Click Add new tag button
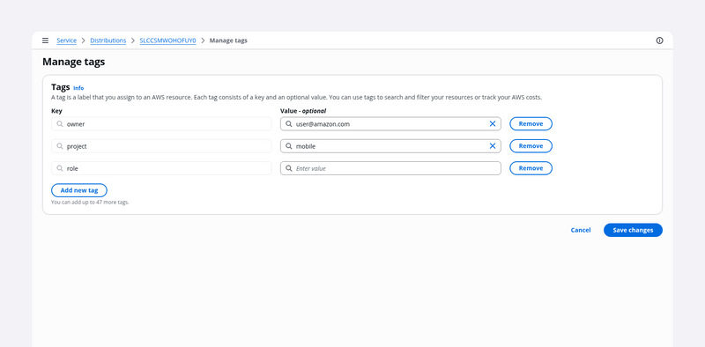 tap(79, 190)
